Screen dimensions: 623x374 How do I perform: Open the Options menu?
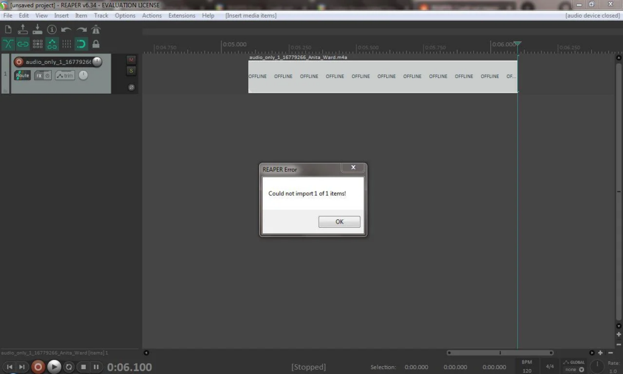(x=125, y=15)
